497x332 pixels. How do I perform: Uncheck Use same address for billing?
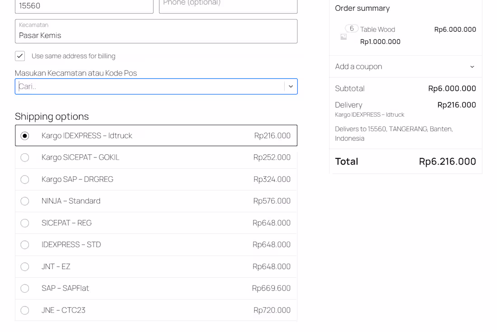[x=19, y=56]
